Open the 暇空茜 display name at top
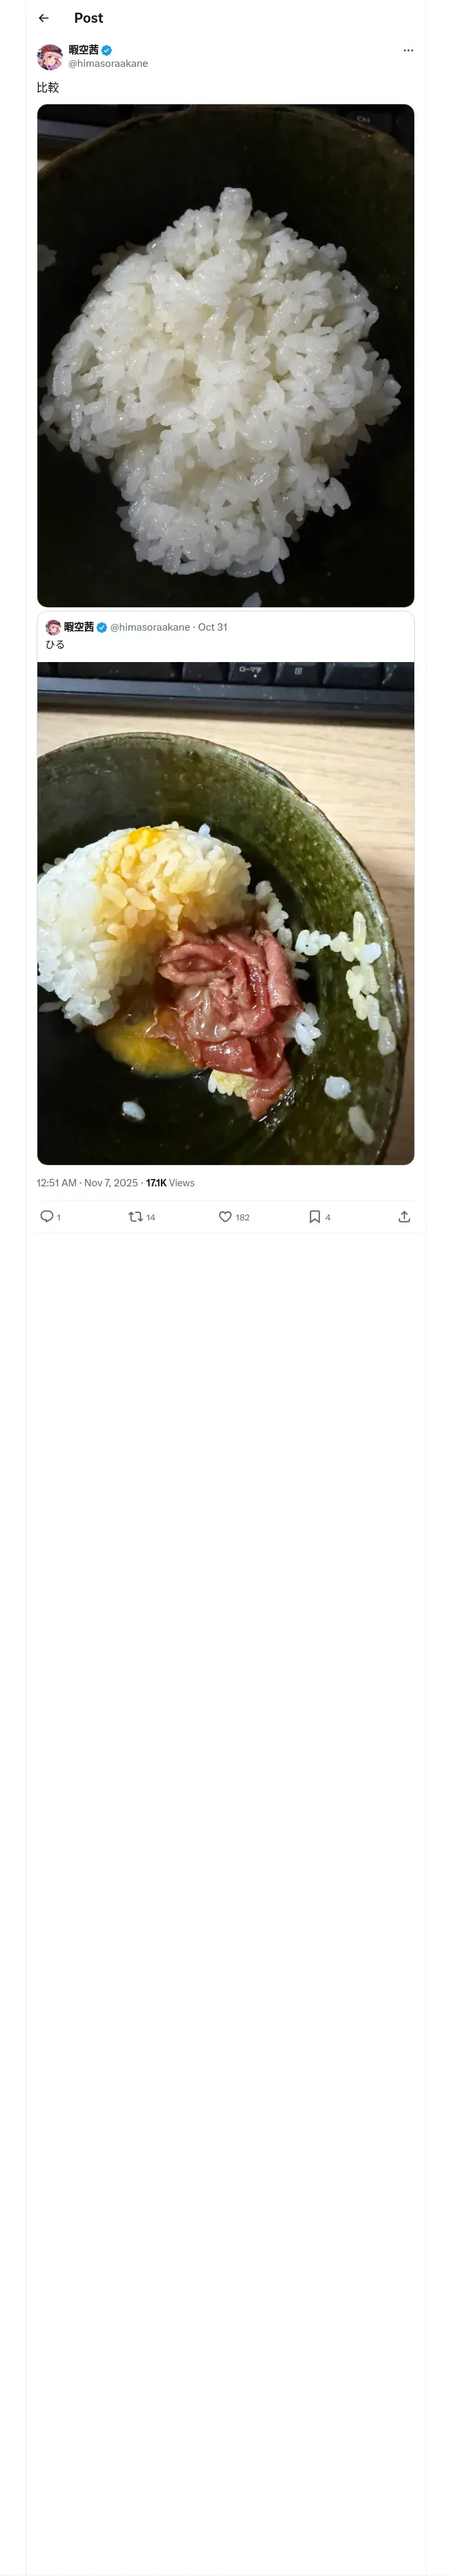This screenshot has width=451, height=2576. pos(83,50)
